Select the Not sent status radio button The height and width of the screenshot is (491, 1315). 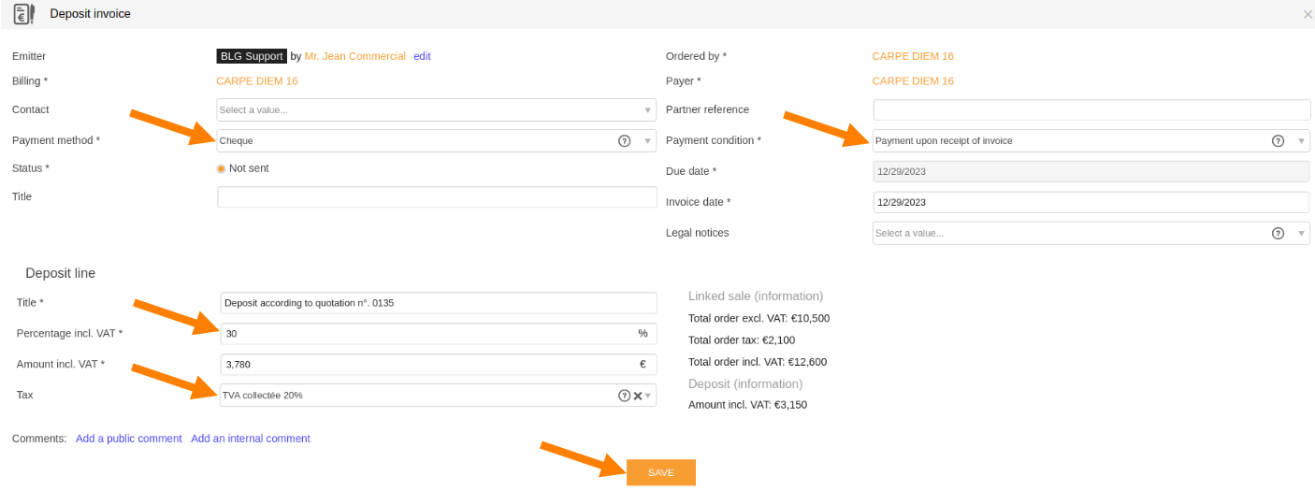tap(221, 168)
